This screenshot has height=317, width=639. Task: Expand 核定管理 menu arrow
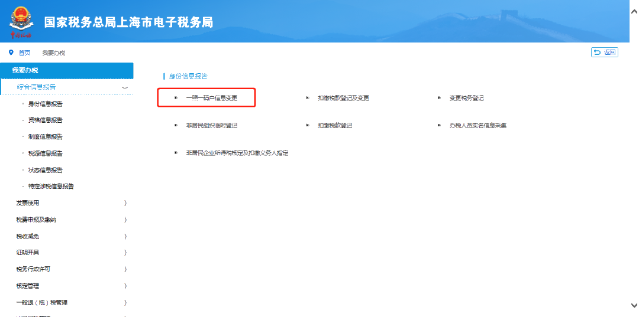point(125,286)
